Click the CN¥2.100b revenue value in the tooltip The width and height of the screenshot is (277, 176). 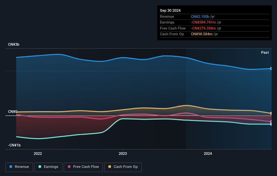point(200,16)
